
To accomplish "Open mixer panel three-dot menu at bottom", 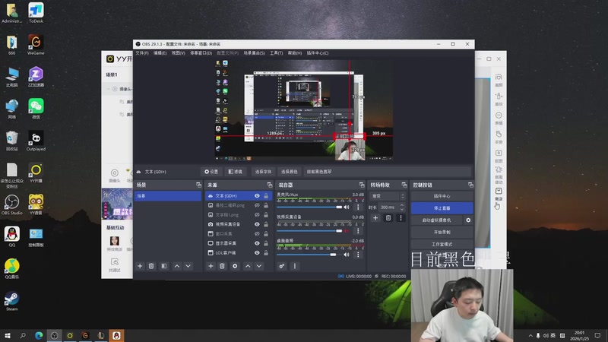I will 295,266.
